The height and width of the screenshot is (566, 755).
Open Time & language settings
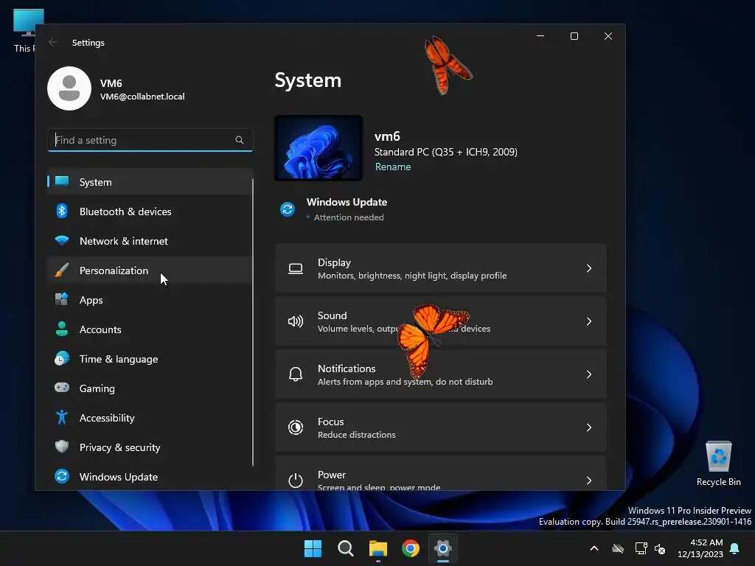click(x=150, y=359)
